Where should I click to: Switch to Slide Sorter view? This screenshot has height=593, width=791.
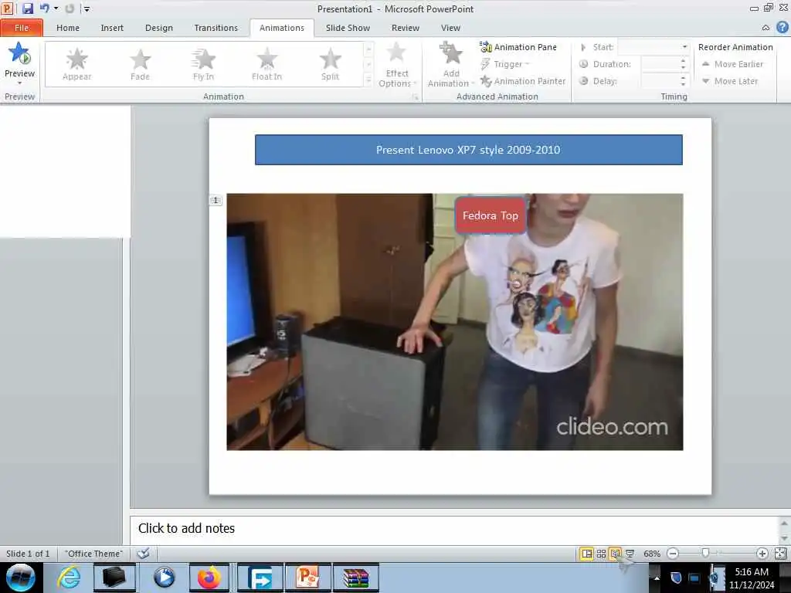point(601,554)
